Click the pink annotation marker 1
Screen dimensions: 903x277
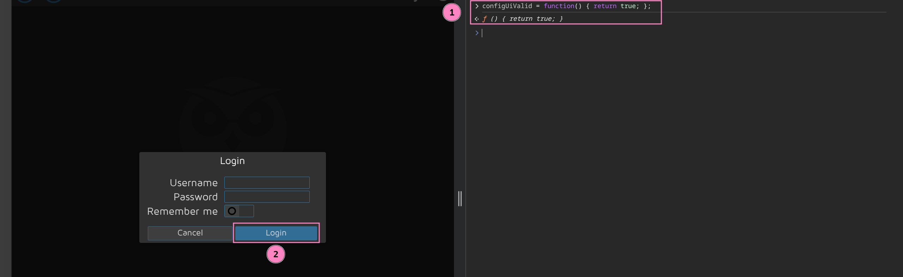(451, 13)
